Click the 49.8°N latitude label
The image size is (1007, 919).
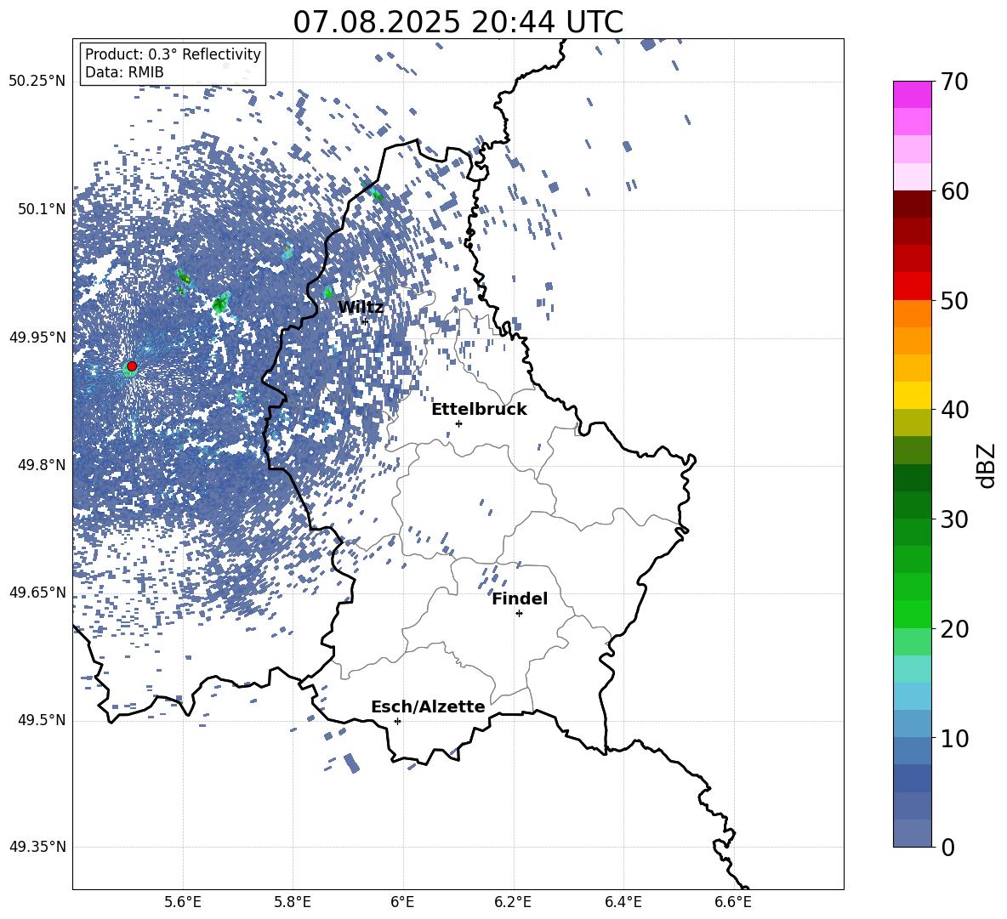click(x=42, y=465)
